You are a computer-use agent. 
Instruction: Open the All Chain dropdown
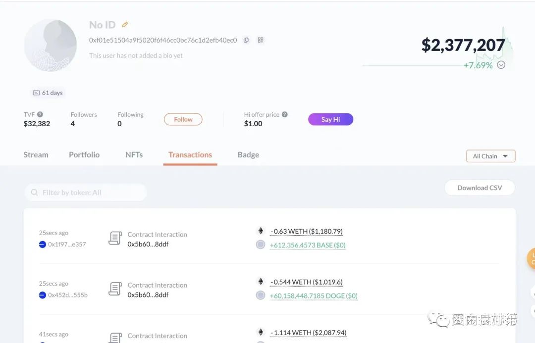tap(490, 156)
